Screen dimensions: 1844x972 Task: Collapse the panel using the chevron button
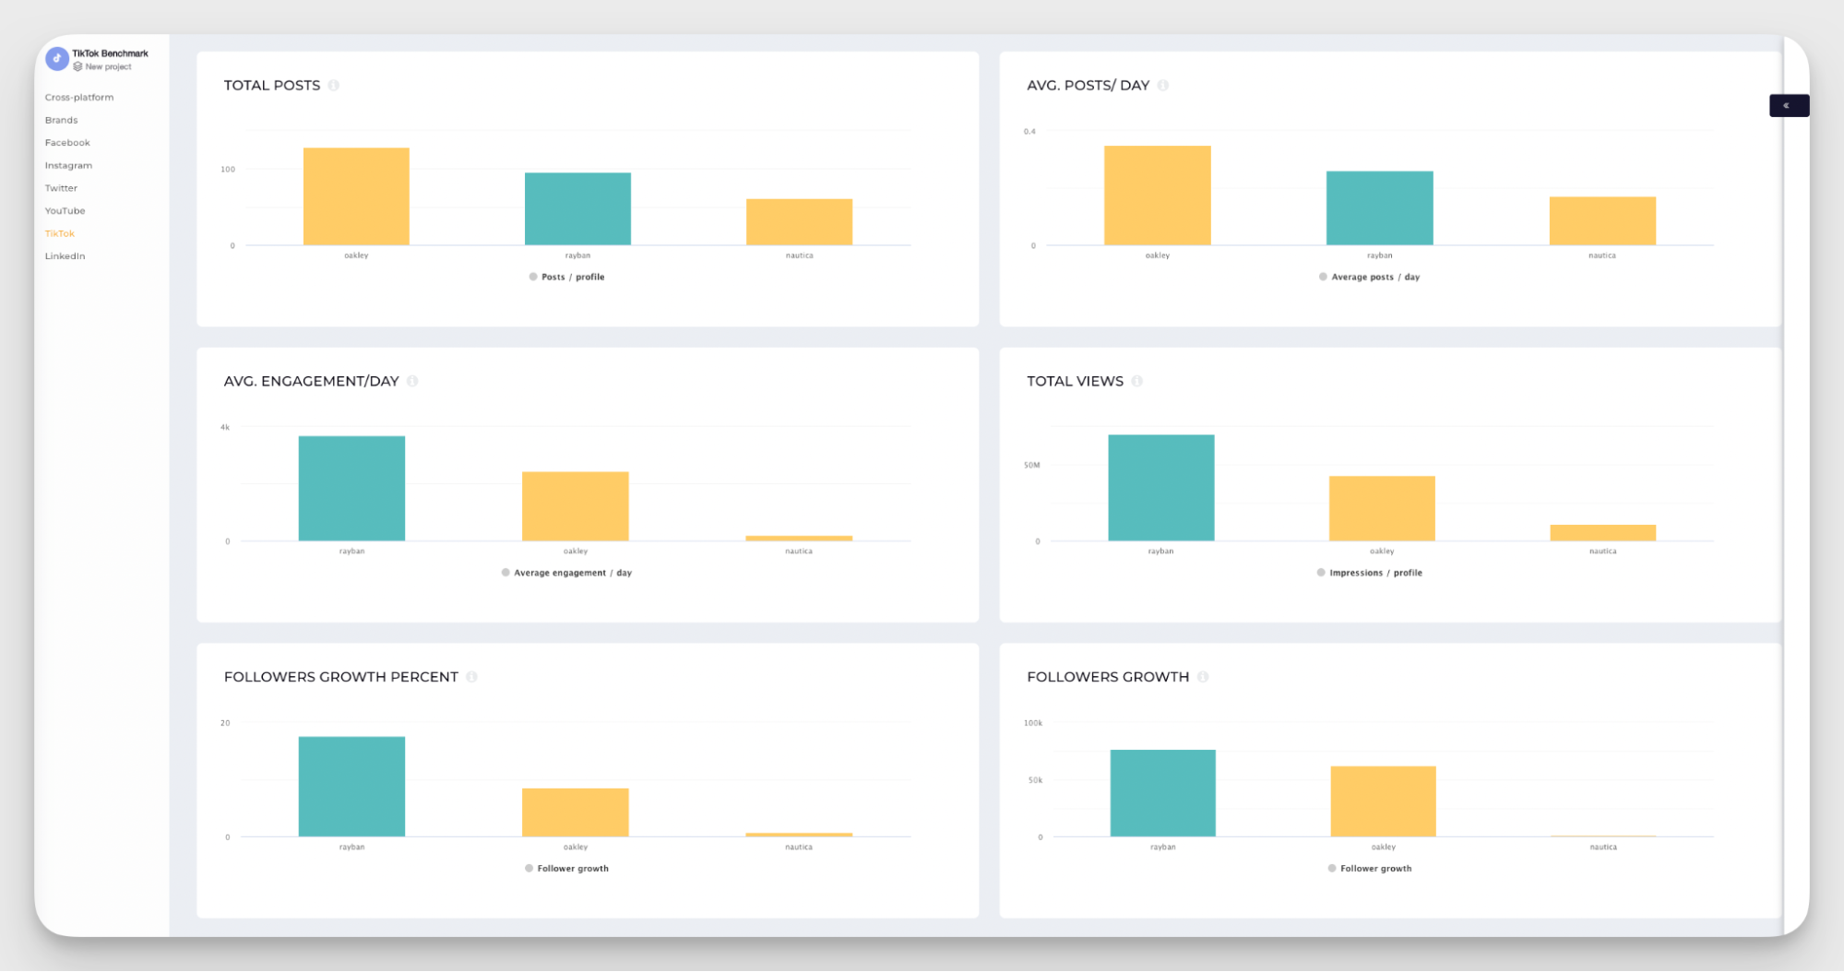pos(1789,105)
